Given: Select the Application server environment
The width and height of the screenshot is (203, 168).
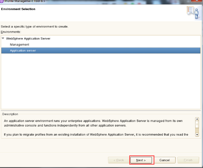Looking at the screenshot, I should click(x=101, y=51).
